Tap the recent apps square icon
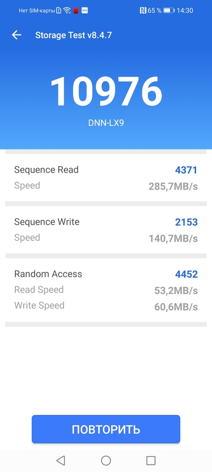 [x=151, y=460]
